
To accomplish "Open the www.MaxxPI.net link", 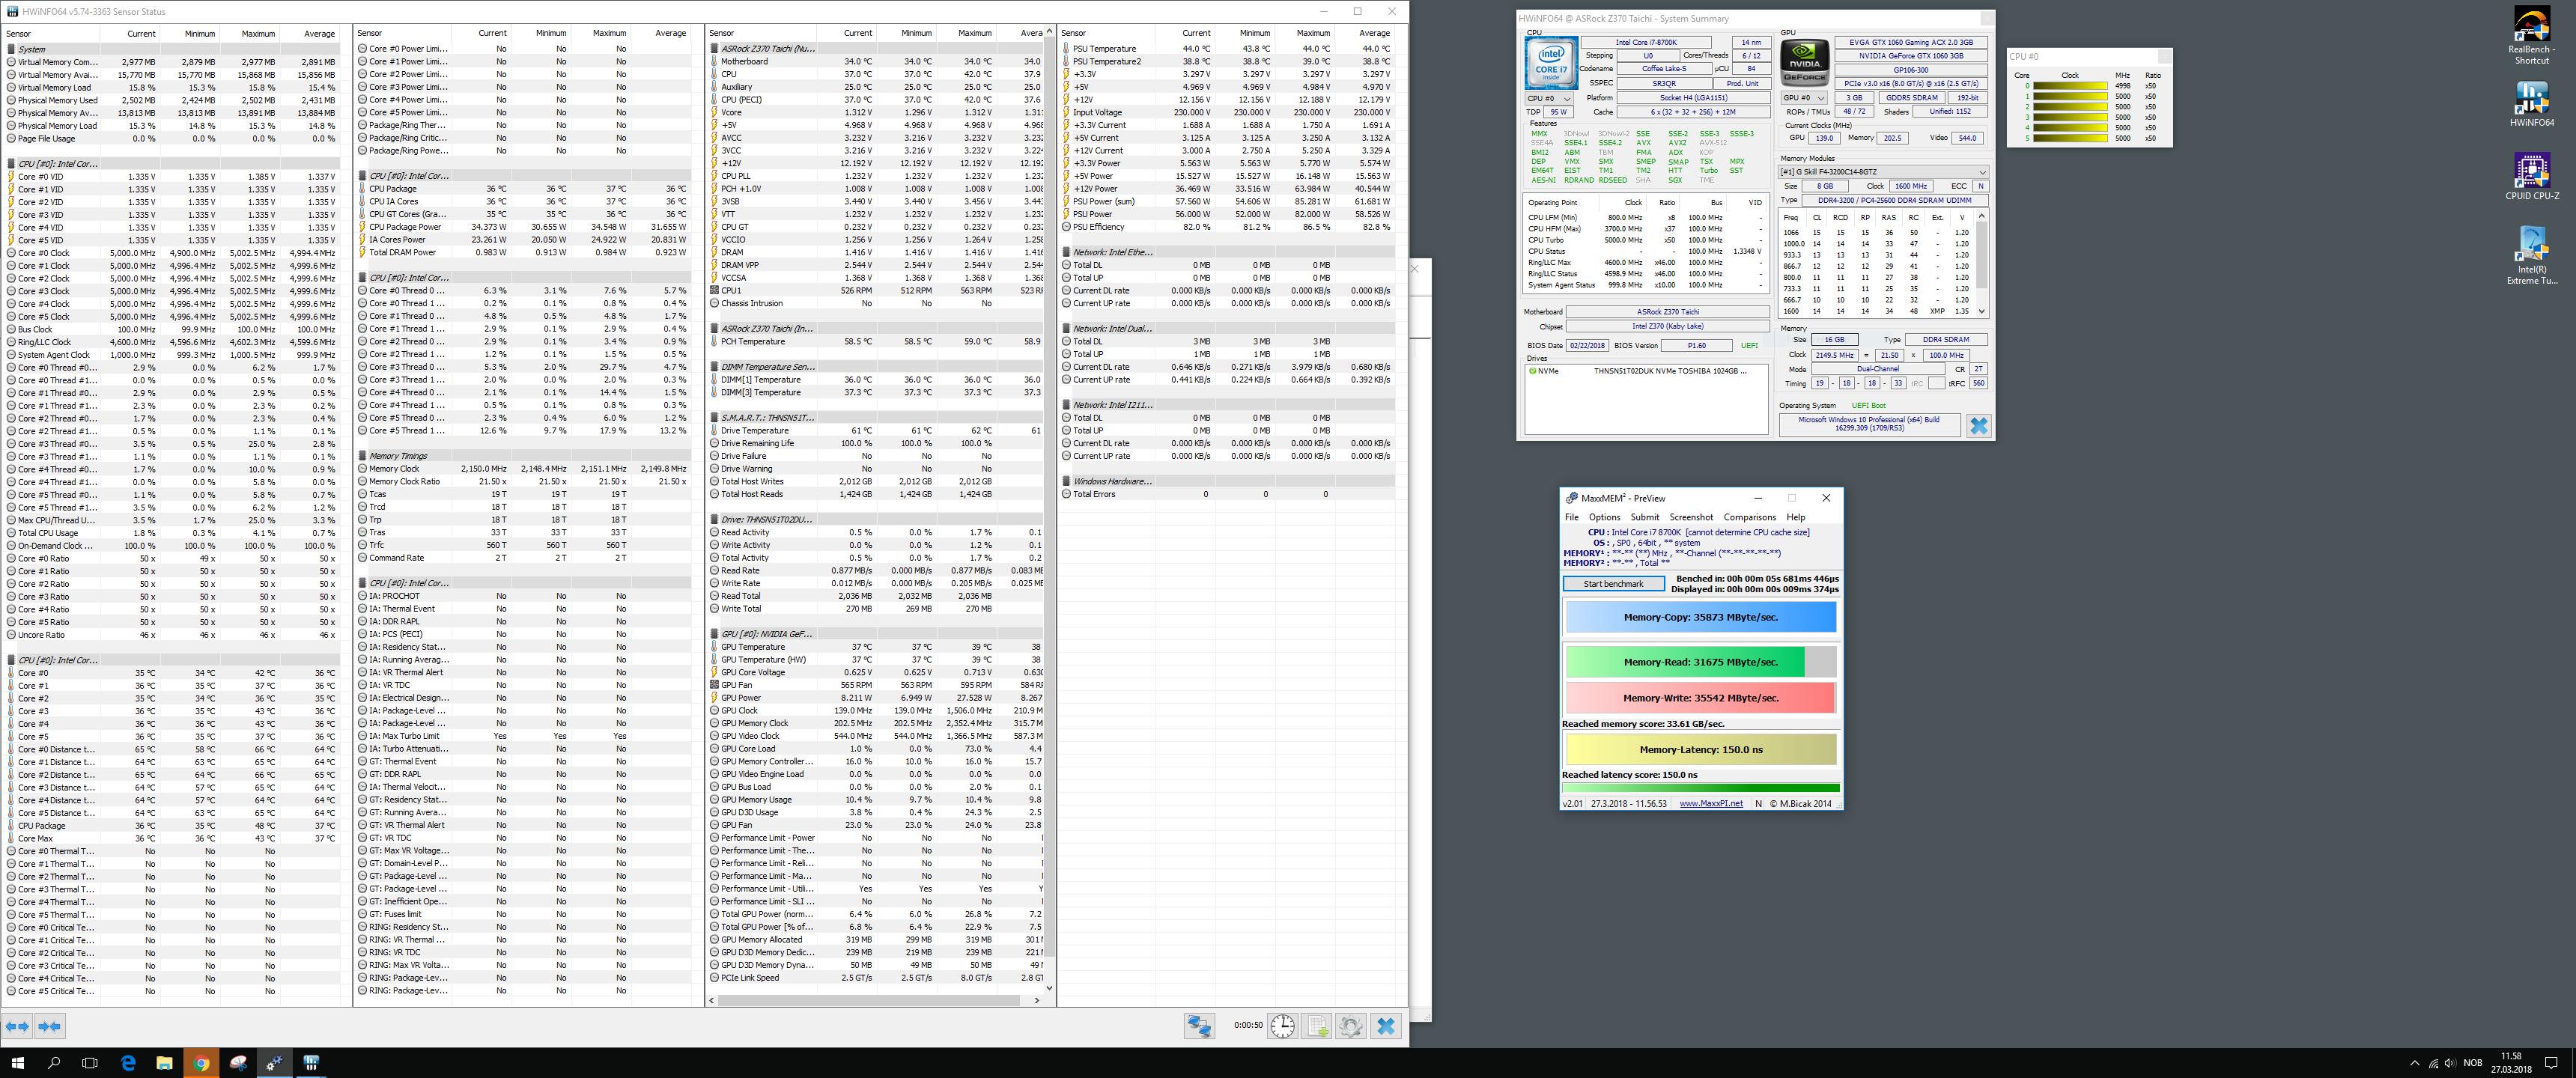I will (1711, 803).
